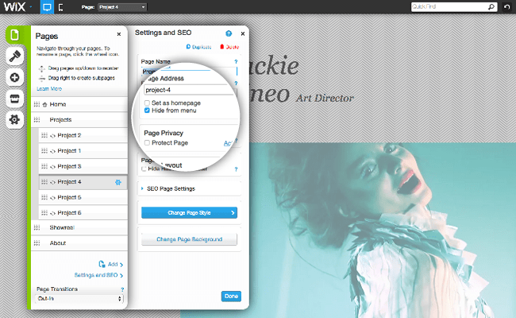Viewport: 516px width, 318px height.
Task: Open the Page selector dropdown
Action: click(x=122, y=7)
